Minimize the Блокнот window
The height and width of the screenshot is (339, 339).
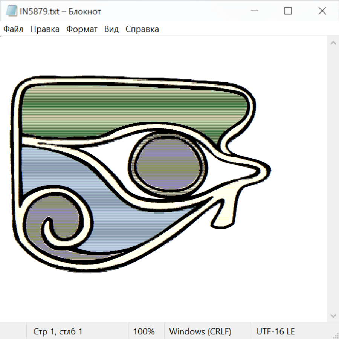pyautogui.click(x=253, y=11)
